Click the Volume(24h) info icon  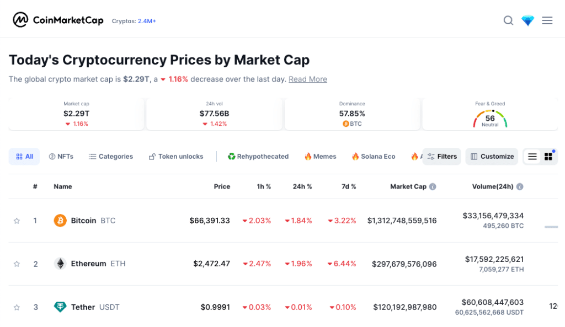pyautogui.click(x=520, y=186)
